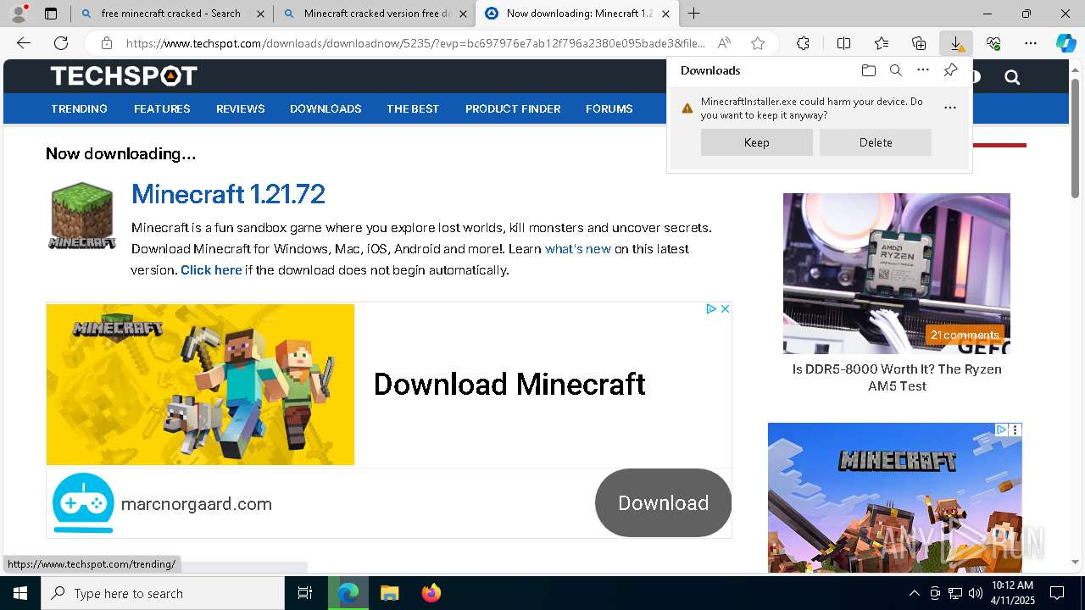The height and width of the screenshot is (610, 1085).
Task: Open the 21 comments badge
Action: (965, 335)
